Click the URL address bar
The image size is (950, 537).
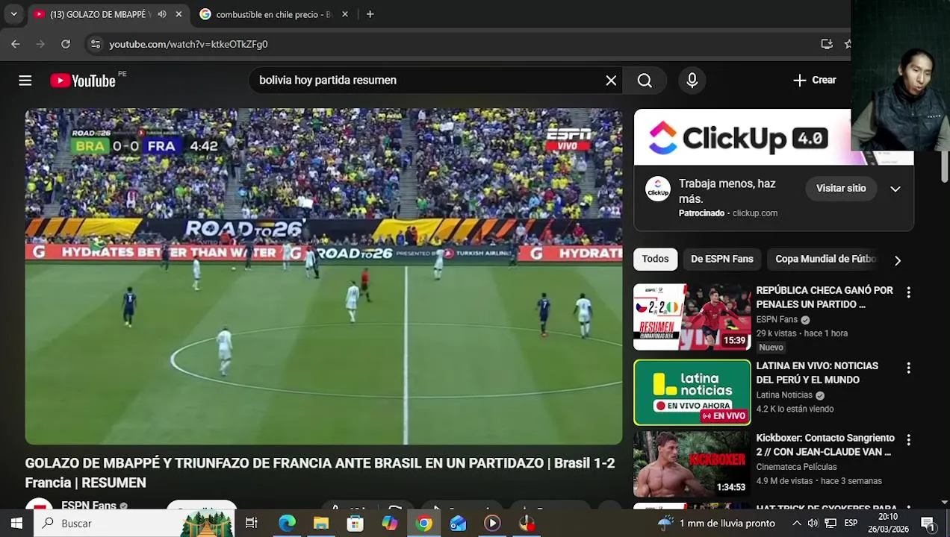coord(448,44)
